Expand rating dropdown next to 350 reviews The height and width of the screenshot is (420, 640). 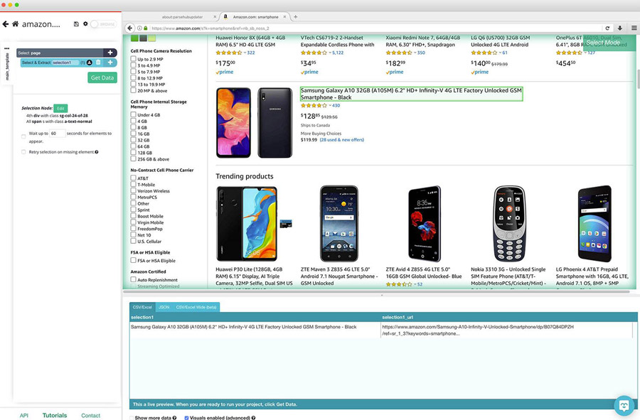click(x=415, y=53)
